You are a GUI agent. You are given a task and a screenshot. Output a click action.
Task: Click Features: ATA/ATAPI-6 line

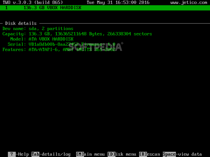(59, 49)
